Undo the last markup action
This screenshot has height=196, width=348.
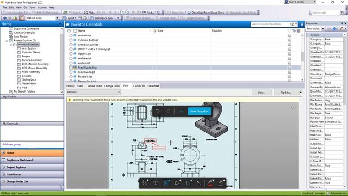pyautogui.click(x=158, y=111)
